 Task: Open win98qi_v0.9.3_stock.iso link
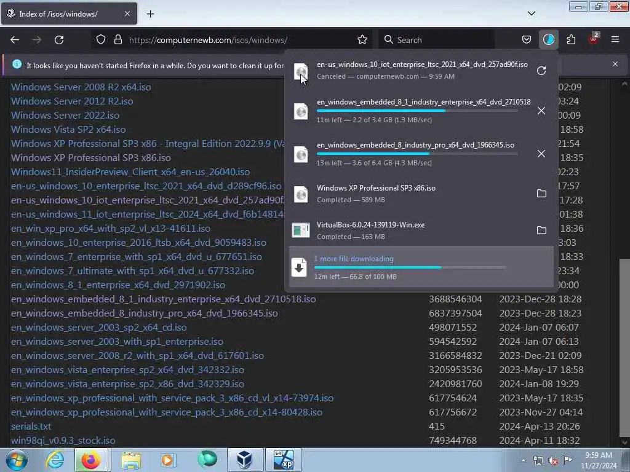[x=63, y=440]
